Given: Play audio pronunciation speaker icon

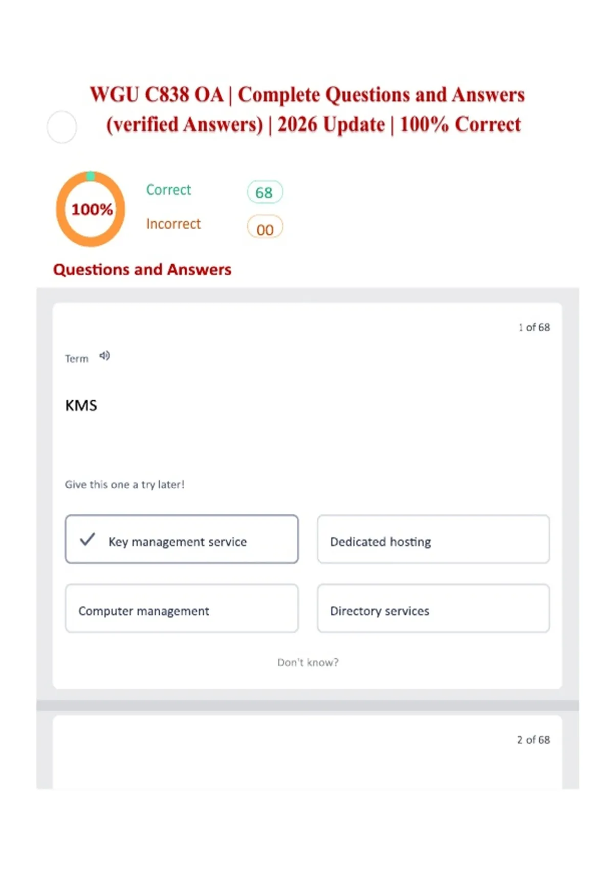Looking at the screenshot, I should [104, 356].
